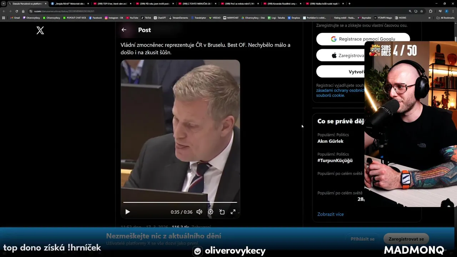Image resolution: width=457 pixels, height=257 pixels.
Task: Open site info icon in address bar
Action: point(31,11)
